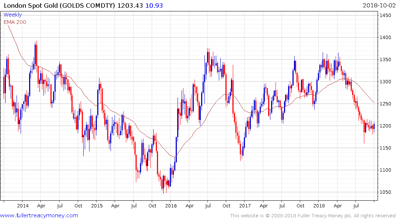Screen dimensions: 396x221
Task: Click the copyright notice text
Action: point(313,216)
